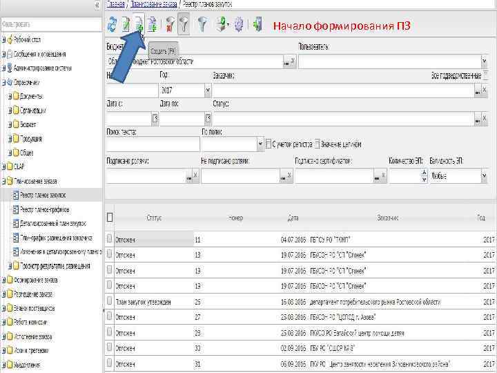Open Реестр планов-графиков in the tree
The image size is (497, 373).
[45, 210]
